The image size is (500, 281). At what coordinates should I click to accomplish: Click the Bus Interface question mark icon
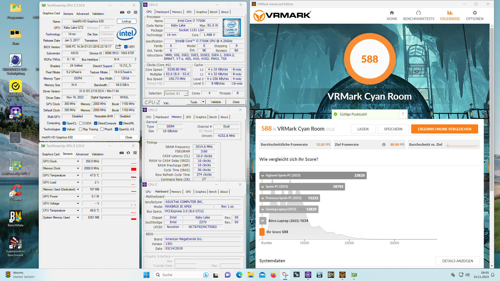click(x=135, y=59)
